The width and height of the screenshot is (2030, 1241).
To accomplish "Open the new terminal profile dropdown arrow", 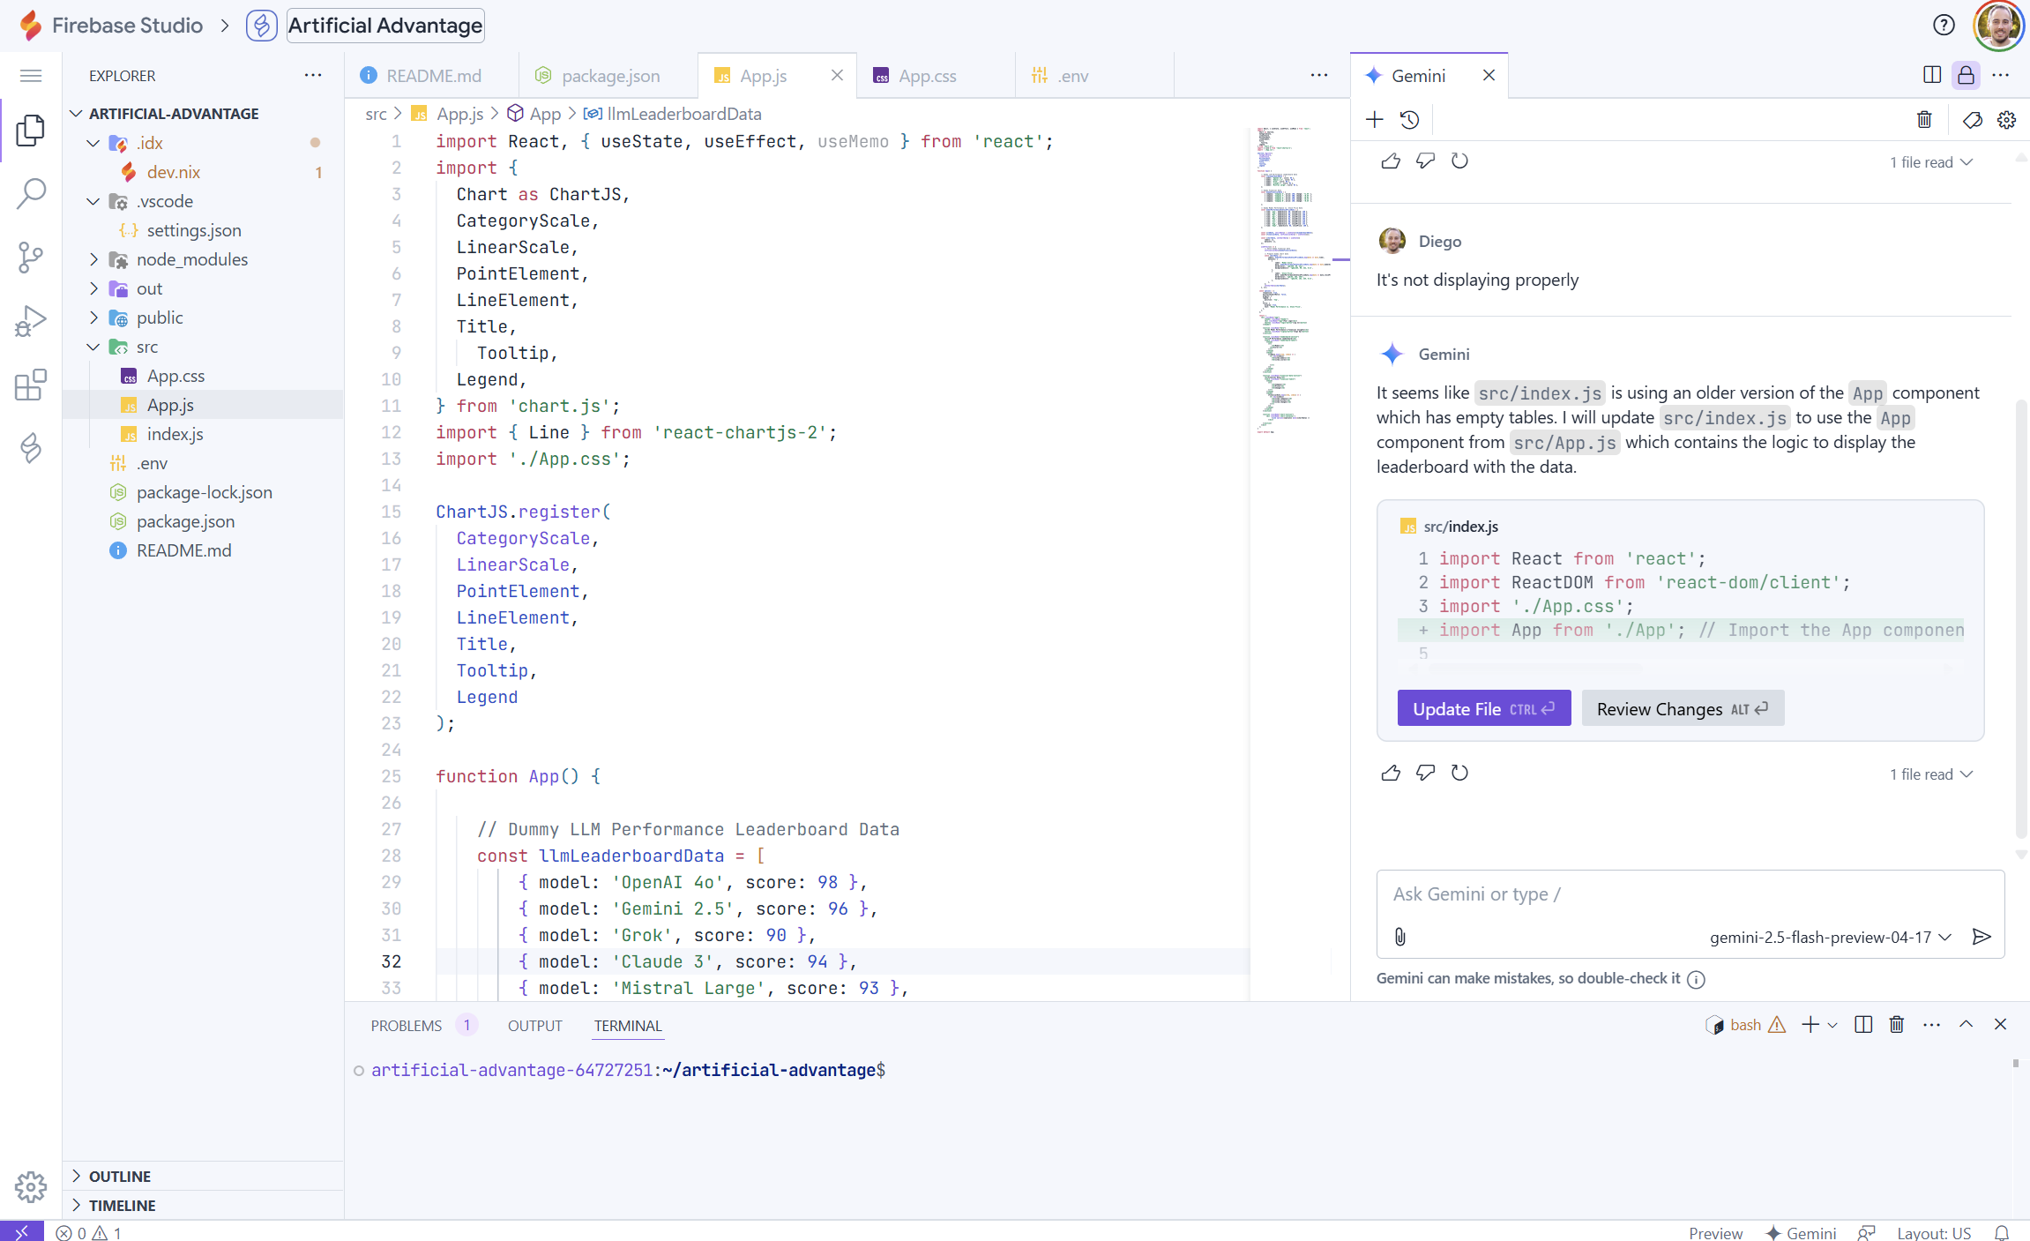I will click(x=1832, y=1025).
